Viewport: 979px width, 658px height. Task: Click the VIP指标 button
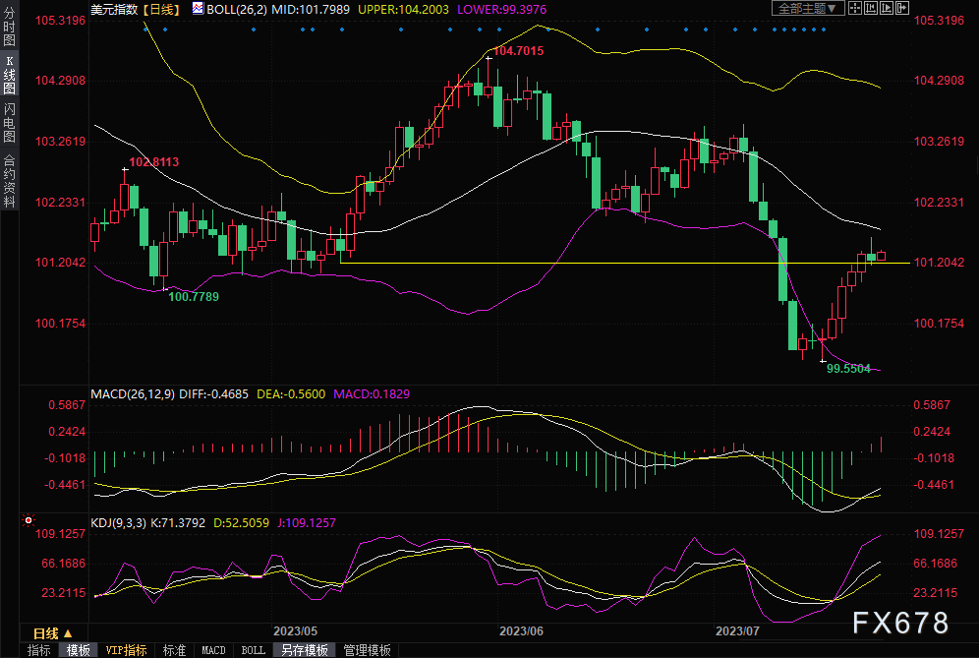126,650
